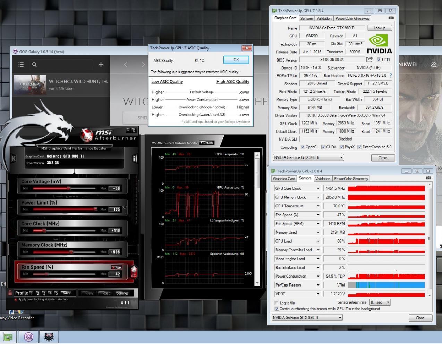This screenshot has width=442, height=344.
Task: Click the GOG Galaxy plus add icon
Action: click(101, 64)
